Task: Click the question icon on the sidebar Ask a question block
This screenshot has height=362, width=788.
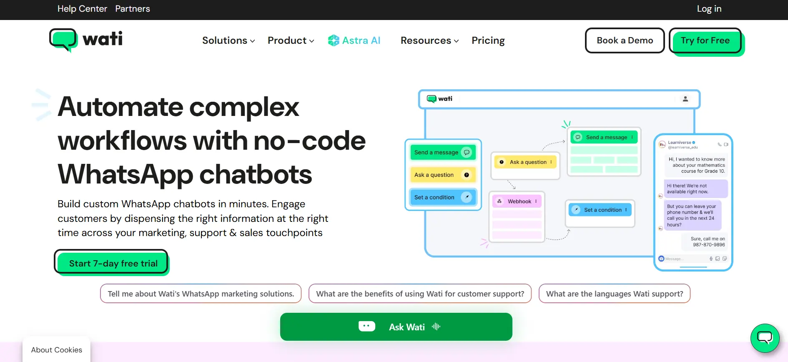Action: 467,175
